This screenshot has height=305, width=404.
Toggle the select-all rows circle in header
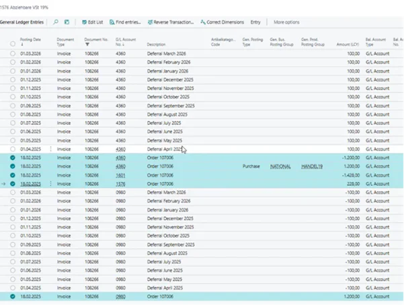13,44
